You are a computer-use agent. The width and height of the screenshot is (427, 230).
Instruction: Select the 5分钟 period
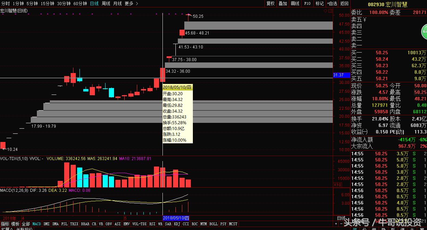click(x=32, y=3)
